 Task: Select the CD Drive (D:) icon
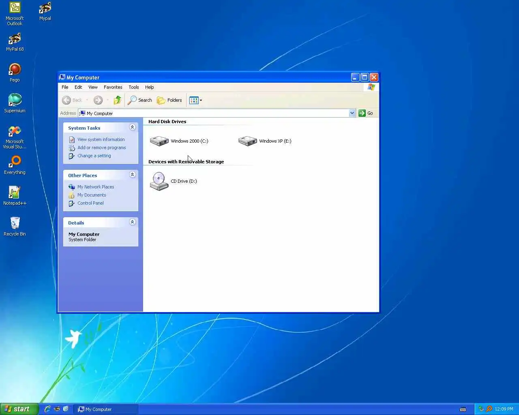point(159,181)
